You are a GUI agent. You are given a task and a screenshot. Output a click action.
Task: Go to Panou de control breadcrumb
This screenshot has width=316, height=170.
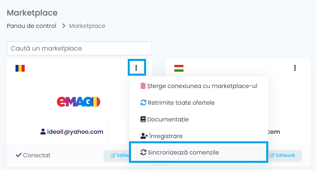tap(31, 26)
